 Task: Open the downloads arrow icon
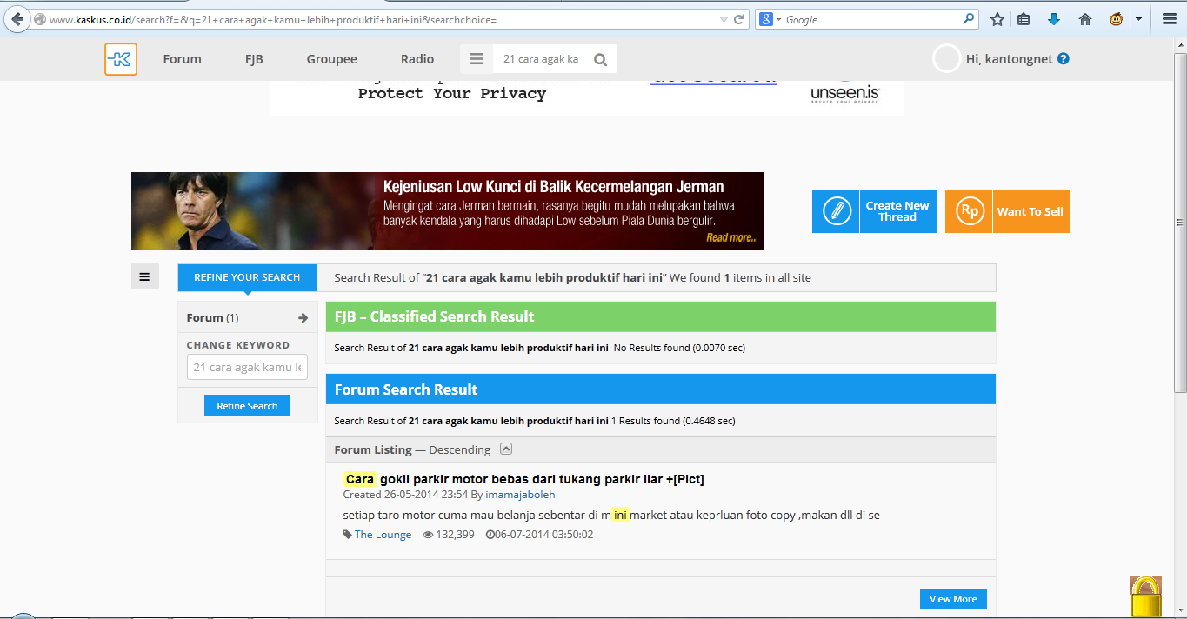tap(1054, 19)
